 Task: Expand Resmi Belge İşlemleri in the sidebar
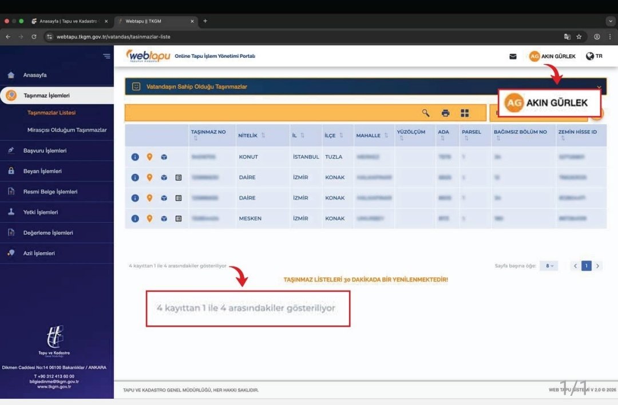pyautogui.click(x=57, y=192)
